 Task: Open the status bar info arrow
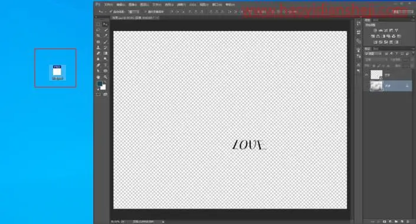(x=163, y=222)
